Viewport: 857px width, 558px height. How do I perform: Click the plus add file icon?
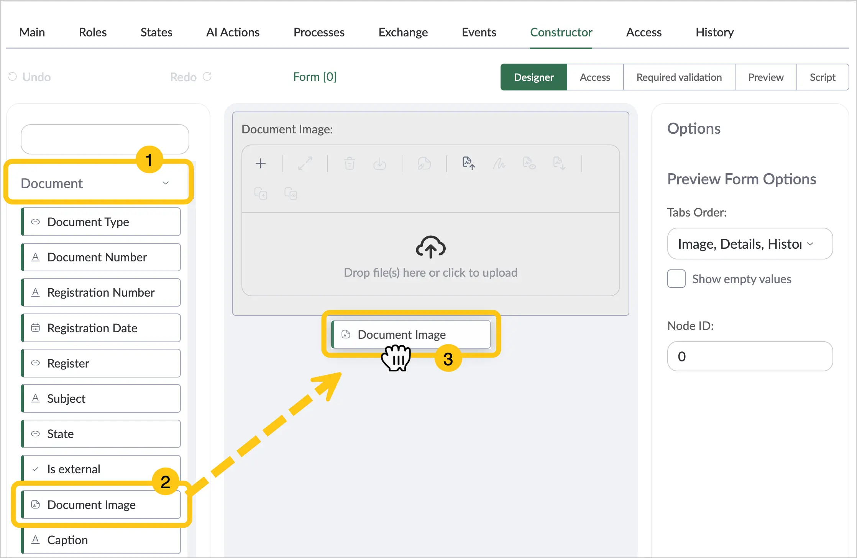[x=261, y=164]
